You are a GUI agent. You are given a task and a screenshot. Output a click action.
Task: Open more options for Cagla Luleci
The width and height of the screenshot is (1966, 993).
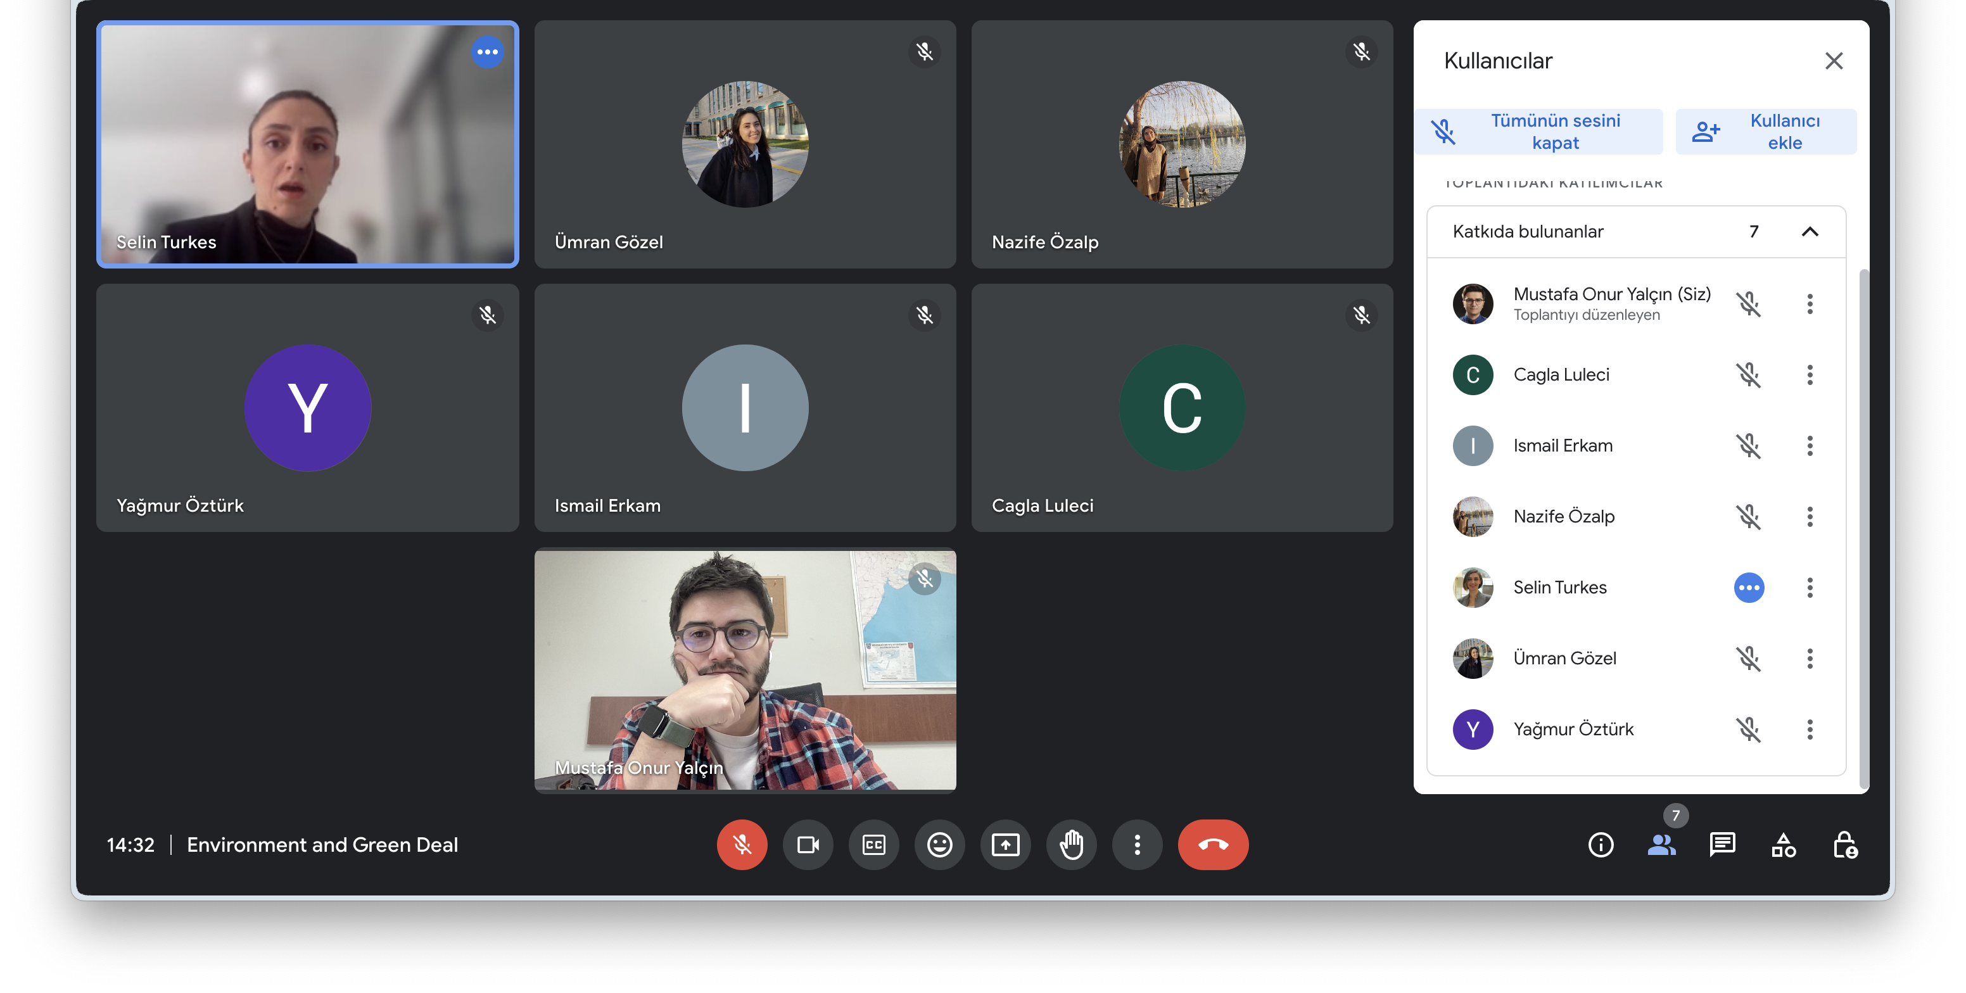click(1810, 375)
